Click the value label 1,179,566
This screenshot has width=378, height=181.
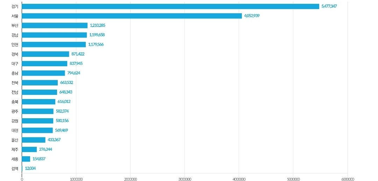(x=96, y=44)
